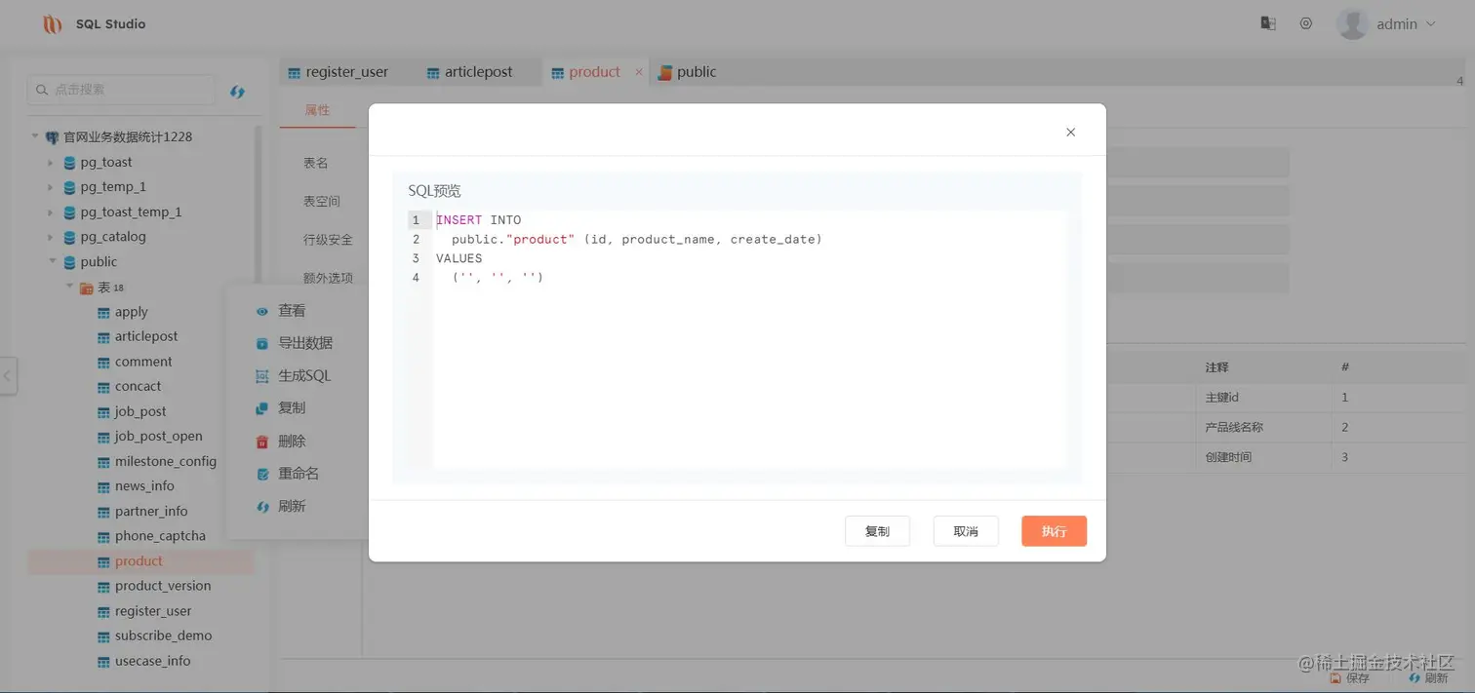Screen dimensions: 1475x693
Task: Click the 重命名 rename icon in context menu
Action: [x=260, y=473]
